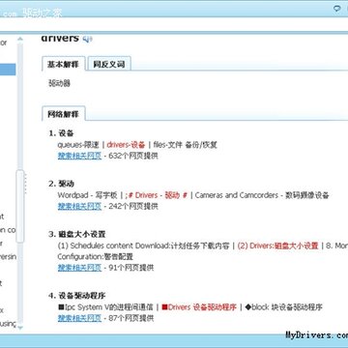
Task: Click the text Wordpad - 写字板
Action: 87,195
